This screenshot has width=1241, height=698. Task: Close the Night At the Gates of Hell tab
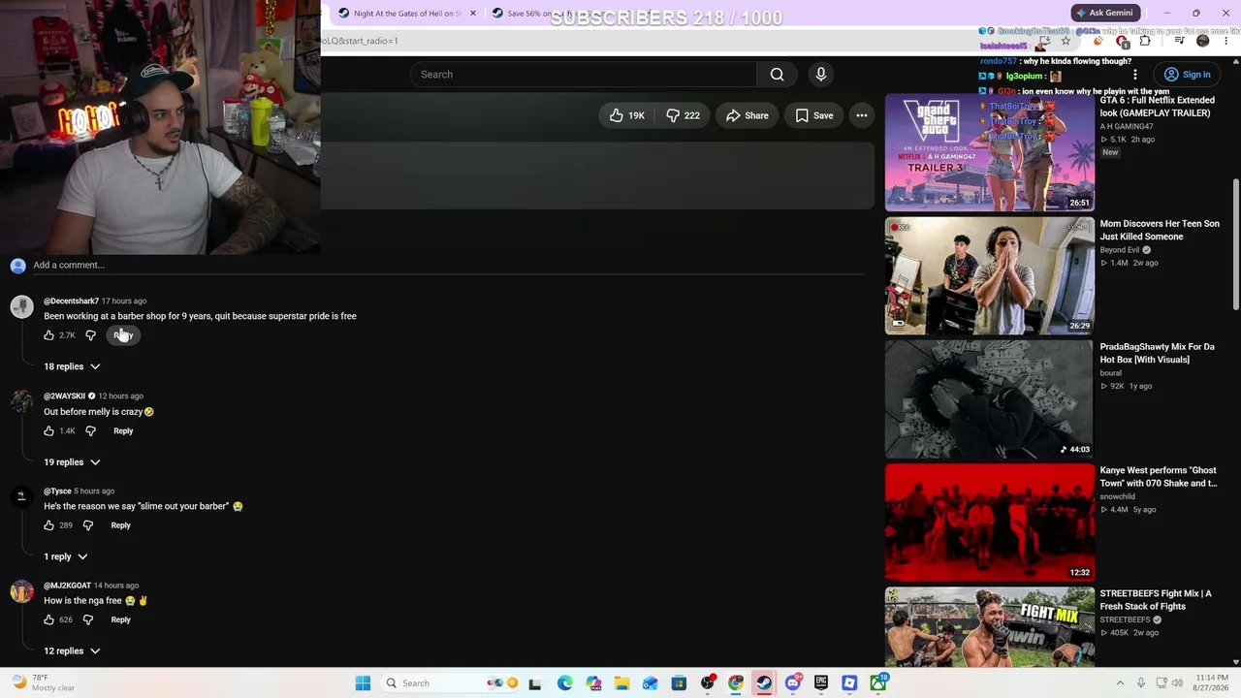[473, 14]
